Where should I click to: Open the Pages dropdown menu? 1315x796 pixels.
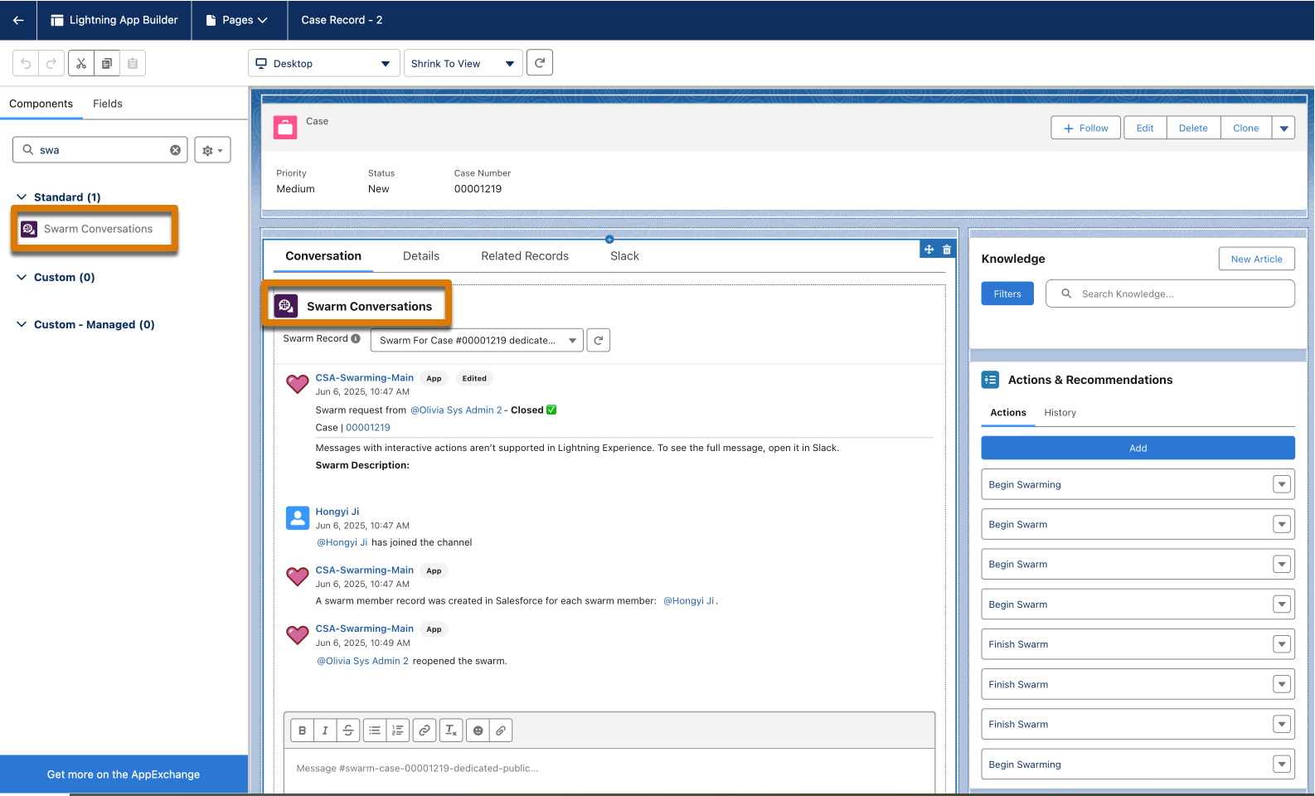pos(240,20)
